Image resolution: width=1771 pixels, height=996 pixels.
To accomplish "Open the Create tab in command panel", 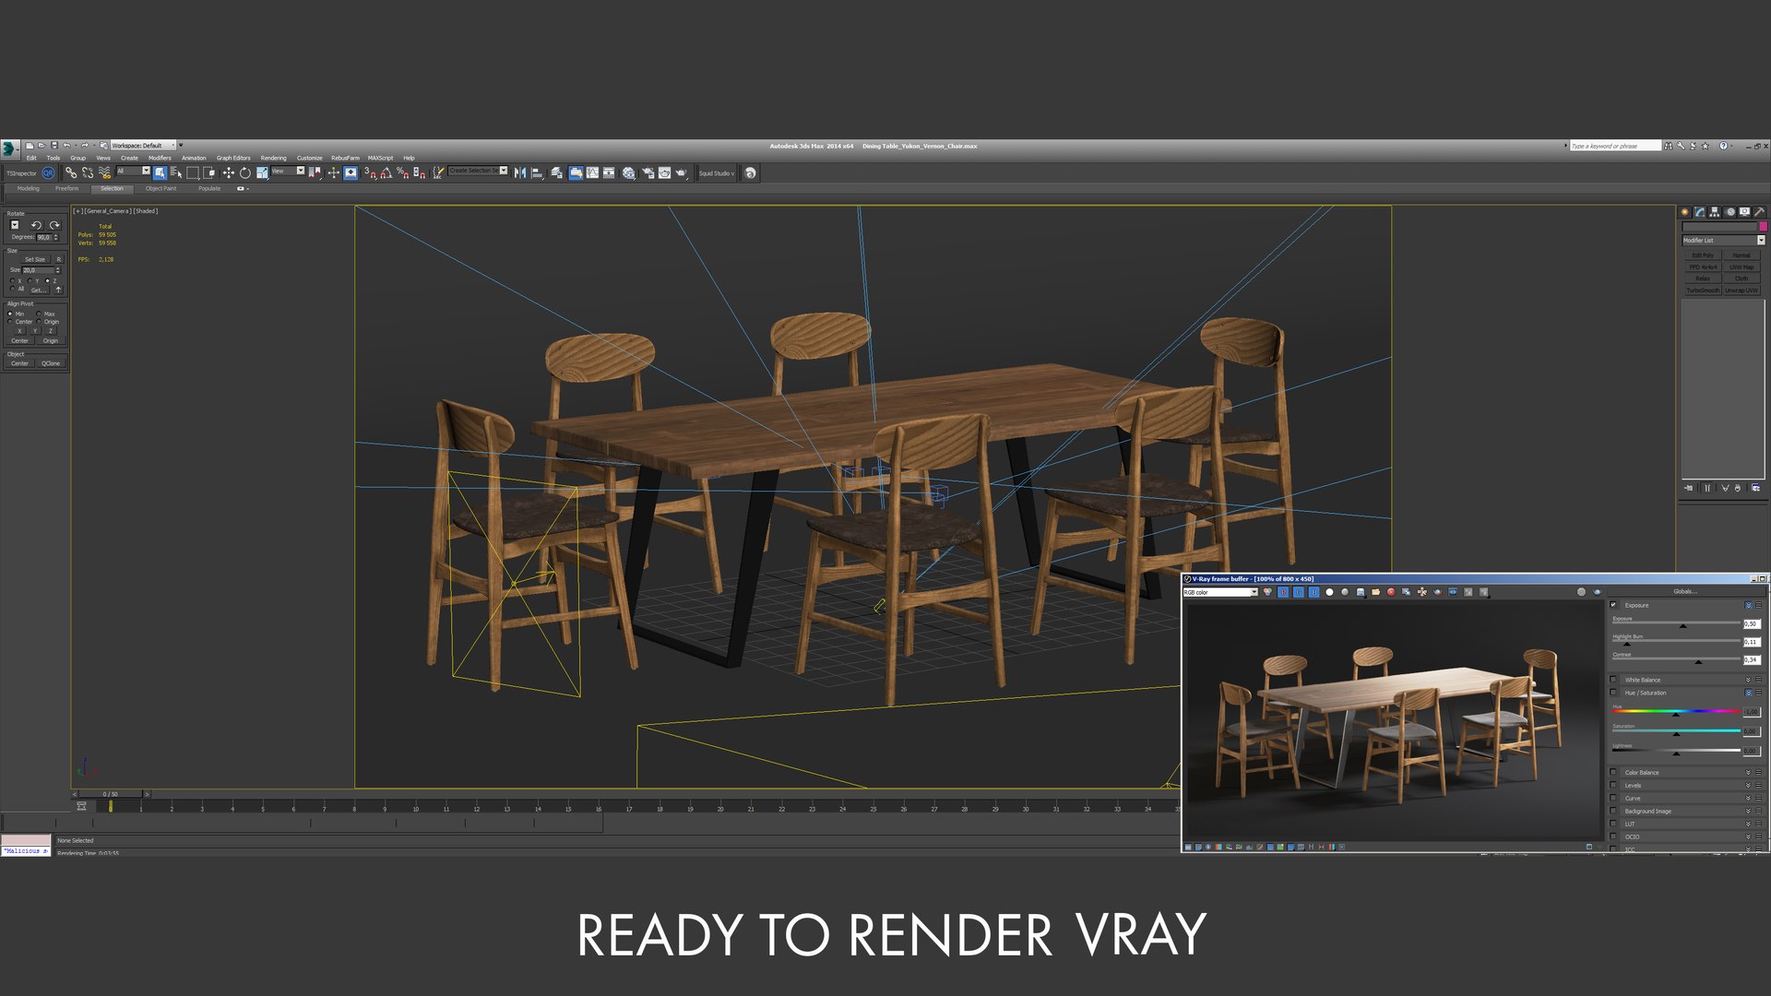I will click(x=1685, y=212).
